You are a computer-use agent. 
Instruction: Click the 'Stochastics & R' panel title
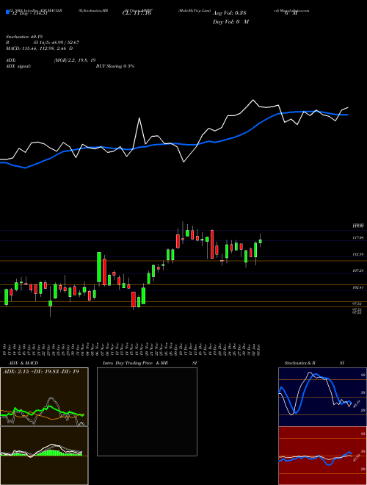tap(300, 363)
